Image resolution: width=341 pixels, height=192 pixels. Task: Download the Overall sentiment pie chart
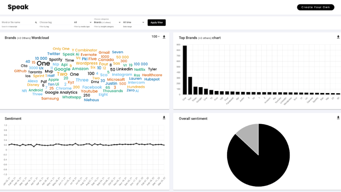338,118
